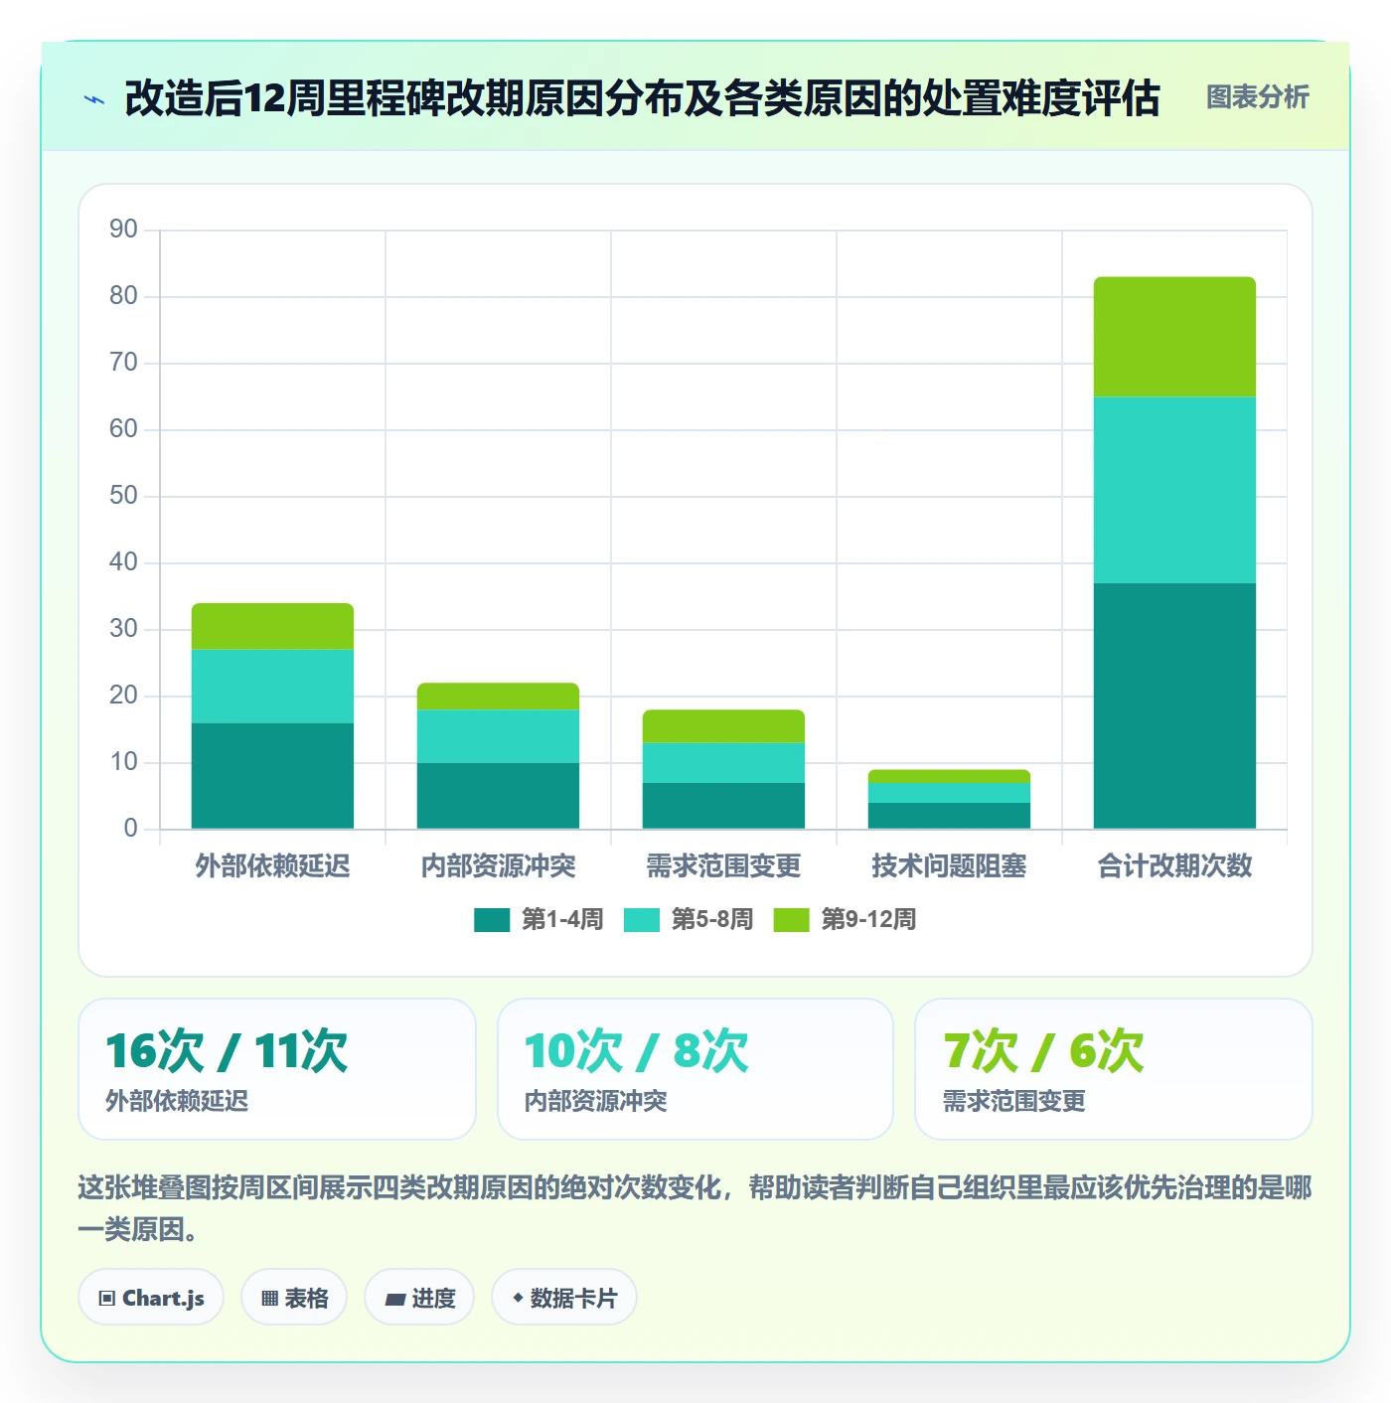Screen dimensions: 1391x1403
Task: Click the y-axis tick label 90
Action: (x=123, y=230)
